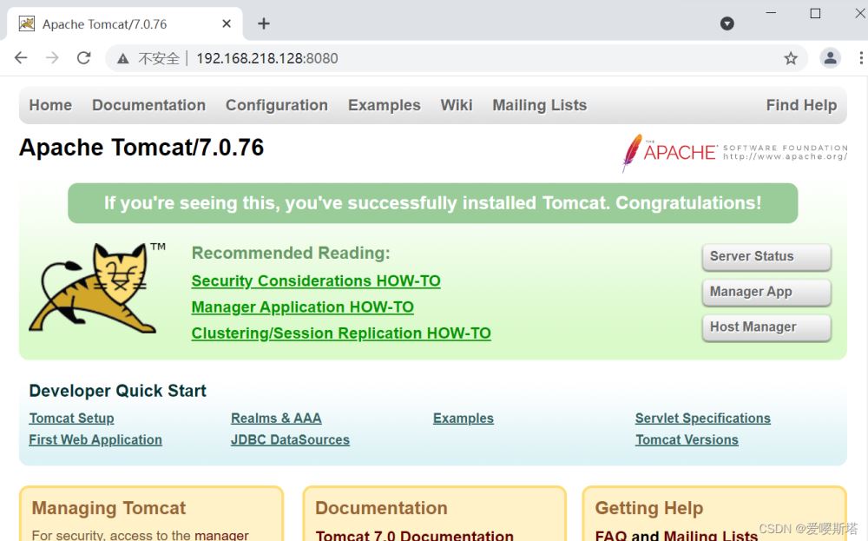Open Documentation in navigation bar
868x541 pixels.
tap(149, 105)
